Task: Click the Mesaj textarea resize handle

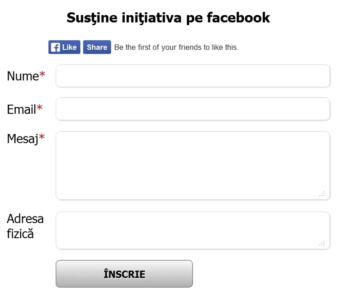Action: 322,194
